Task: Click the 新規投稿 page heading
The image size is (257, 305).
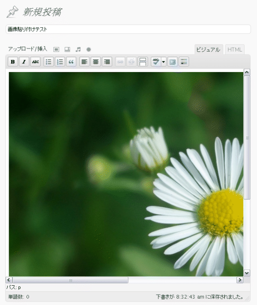Action: pos(42,12)
